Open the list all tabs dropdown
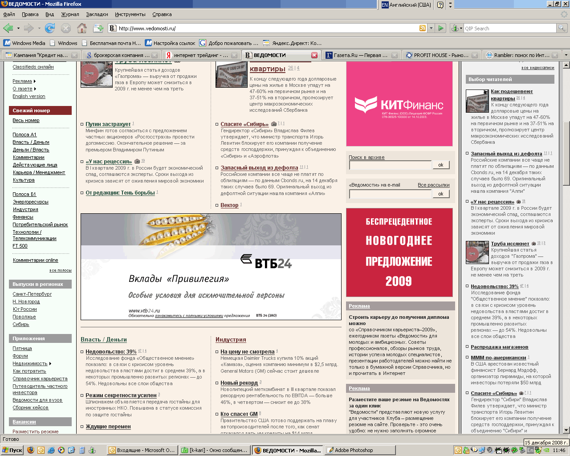Image resolution: width=570 pixels, height=456 pixels. pos(566,55)
